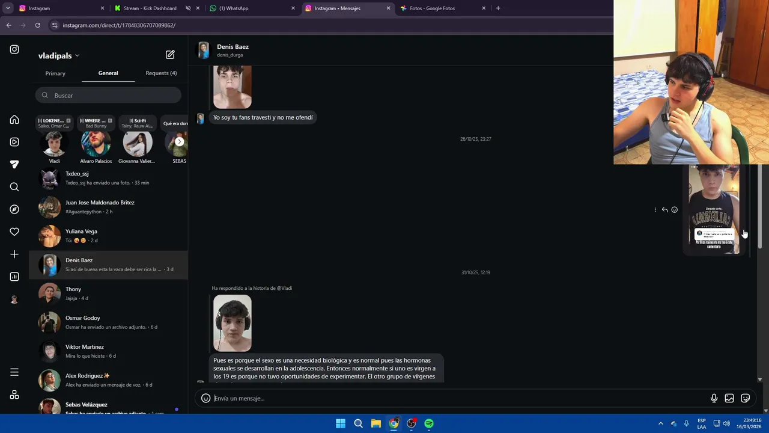This screenshot has height=433, width=769.
Task: Close the Kick Dashboard tab
Action: click(x=198, y=8)
